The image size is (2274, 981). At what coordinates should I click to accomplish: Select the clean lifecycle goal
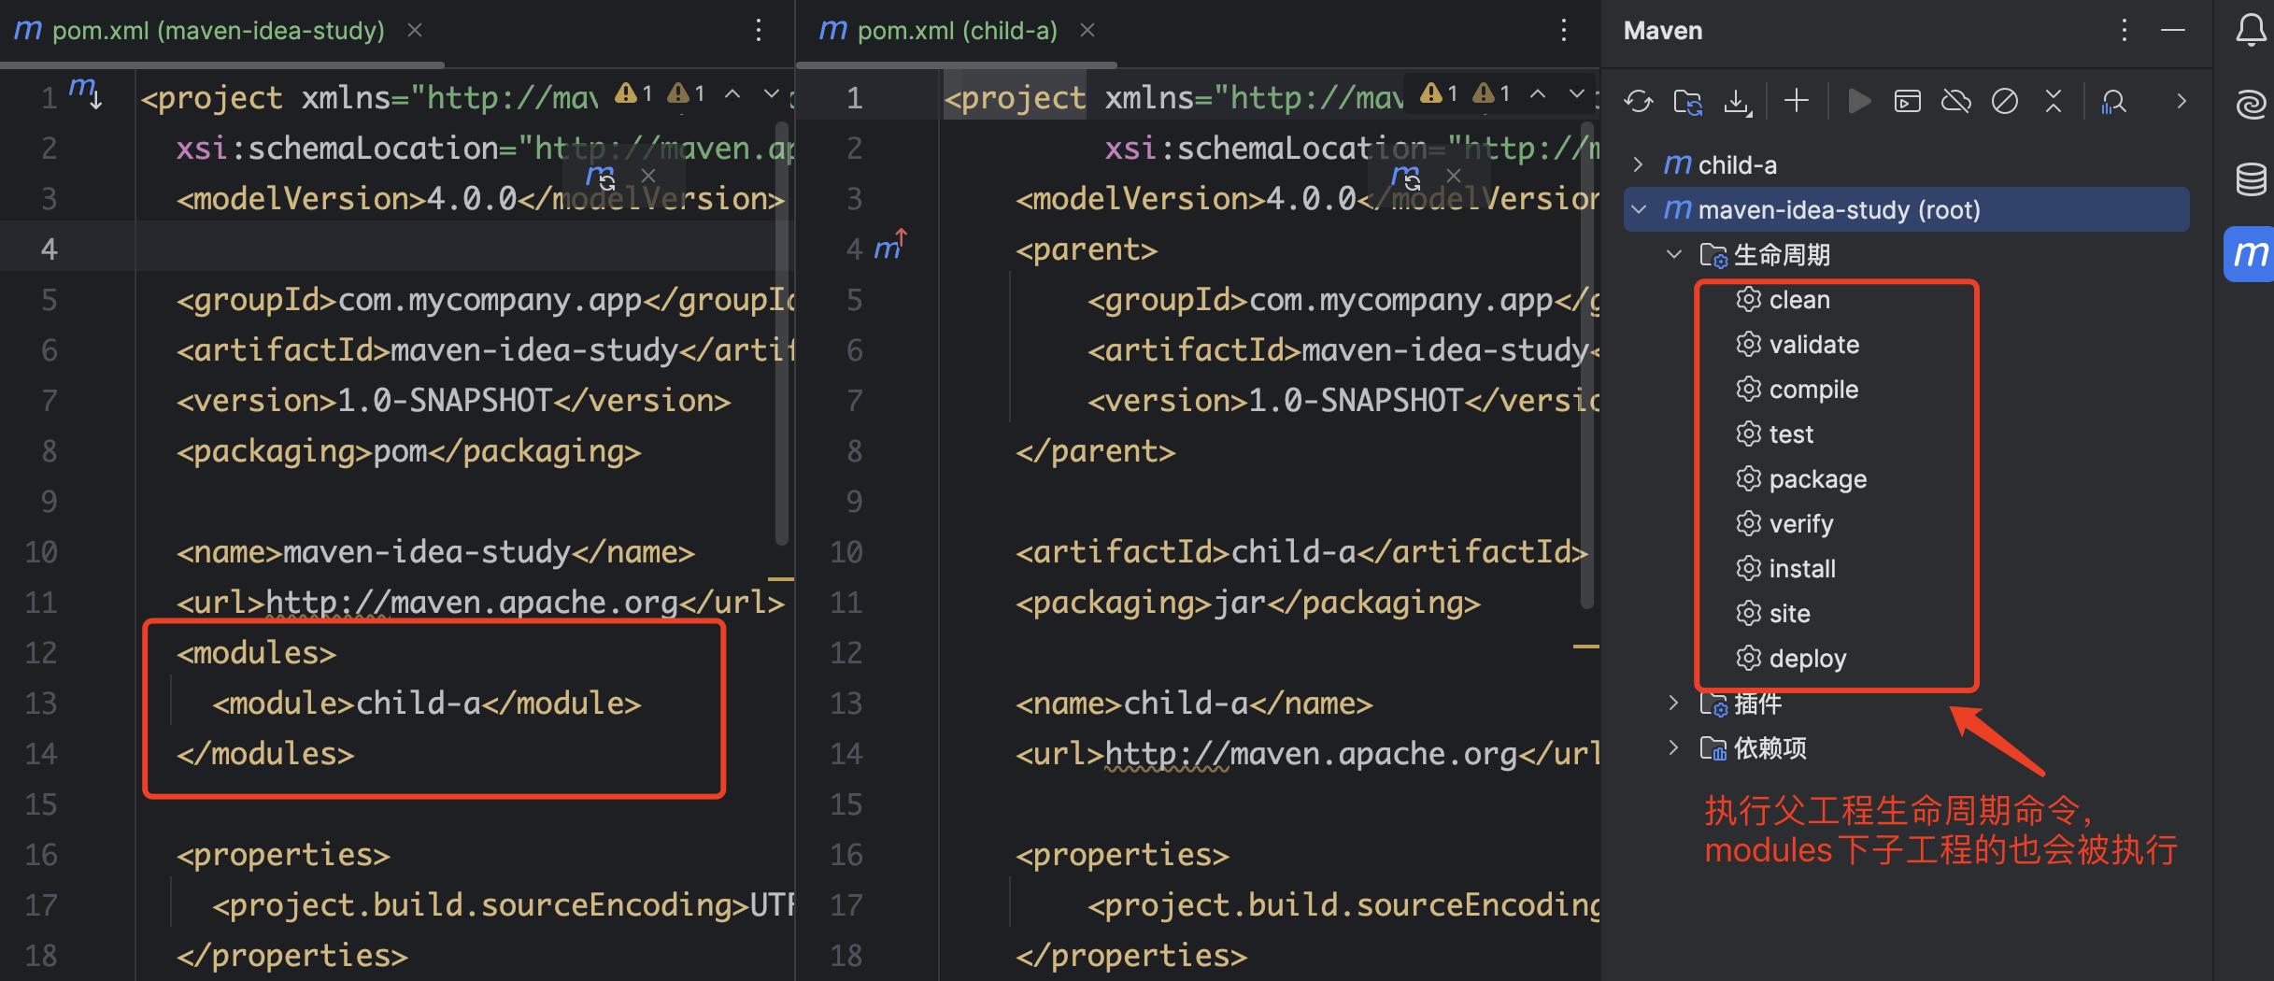[1798, 300]
